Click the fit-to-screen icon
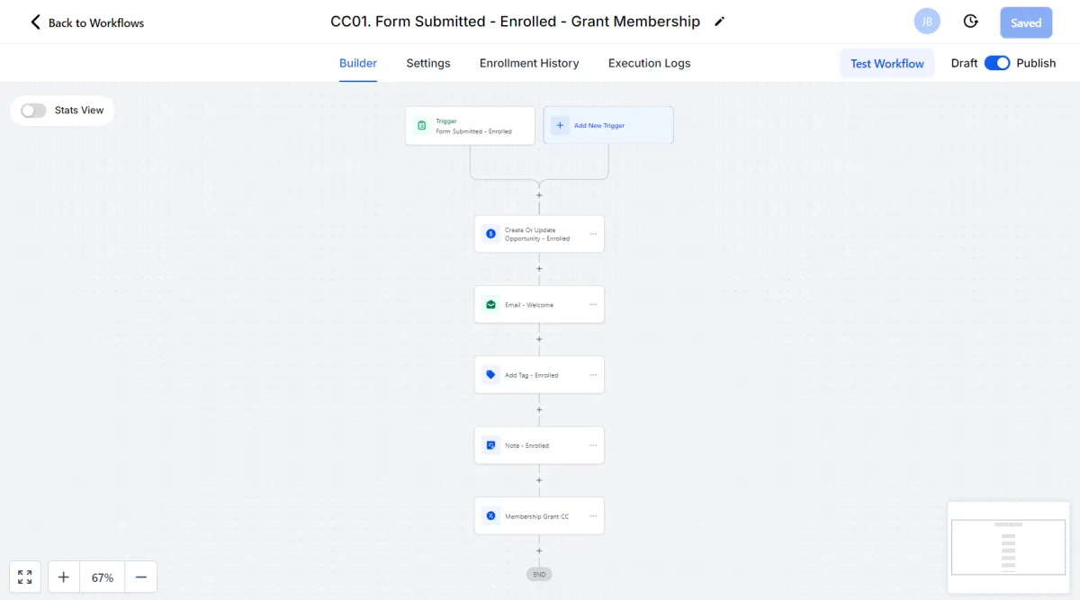Screen dimensions: 1080x600 tap(25, 577)
